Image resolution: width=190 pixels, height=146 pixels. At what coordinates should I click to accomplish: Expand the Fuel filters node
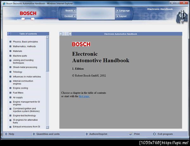(10, 93)
